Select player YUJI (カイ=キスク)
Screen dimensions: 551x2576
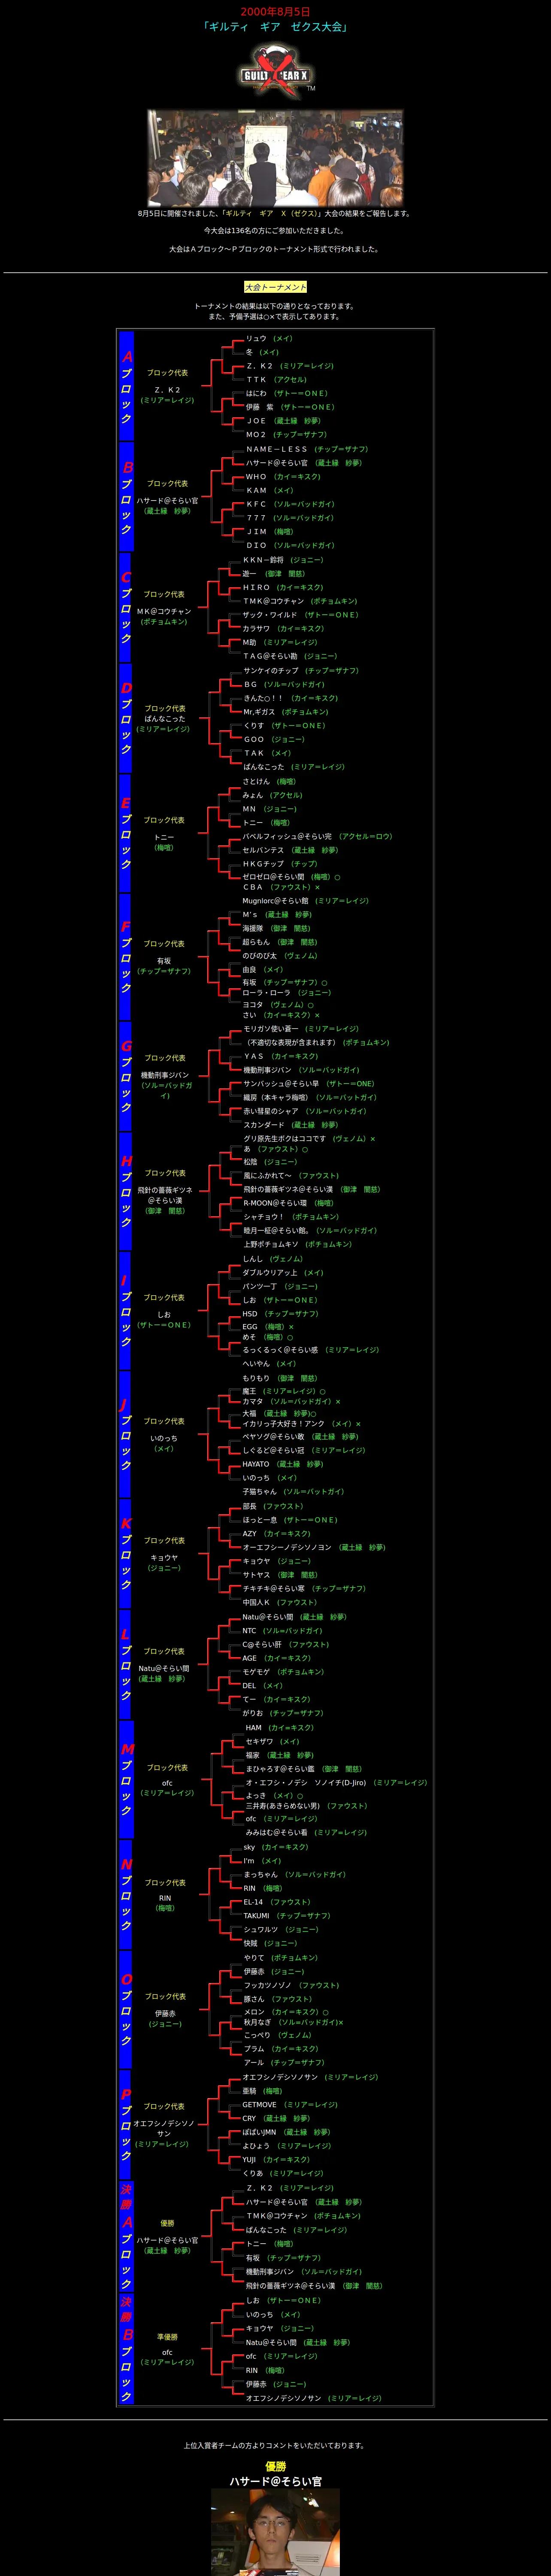point(276,2160)
